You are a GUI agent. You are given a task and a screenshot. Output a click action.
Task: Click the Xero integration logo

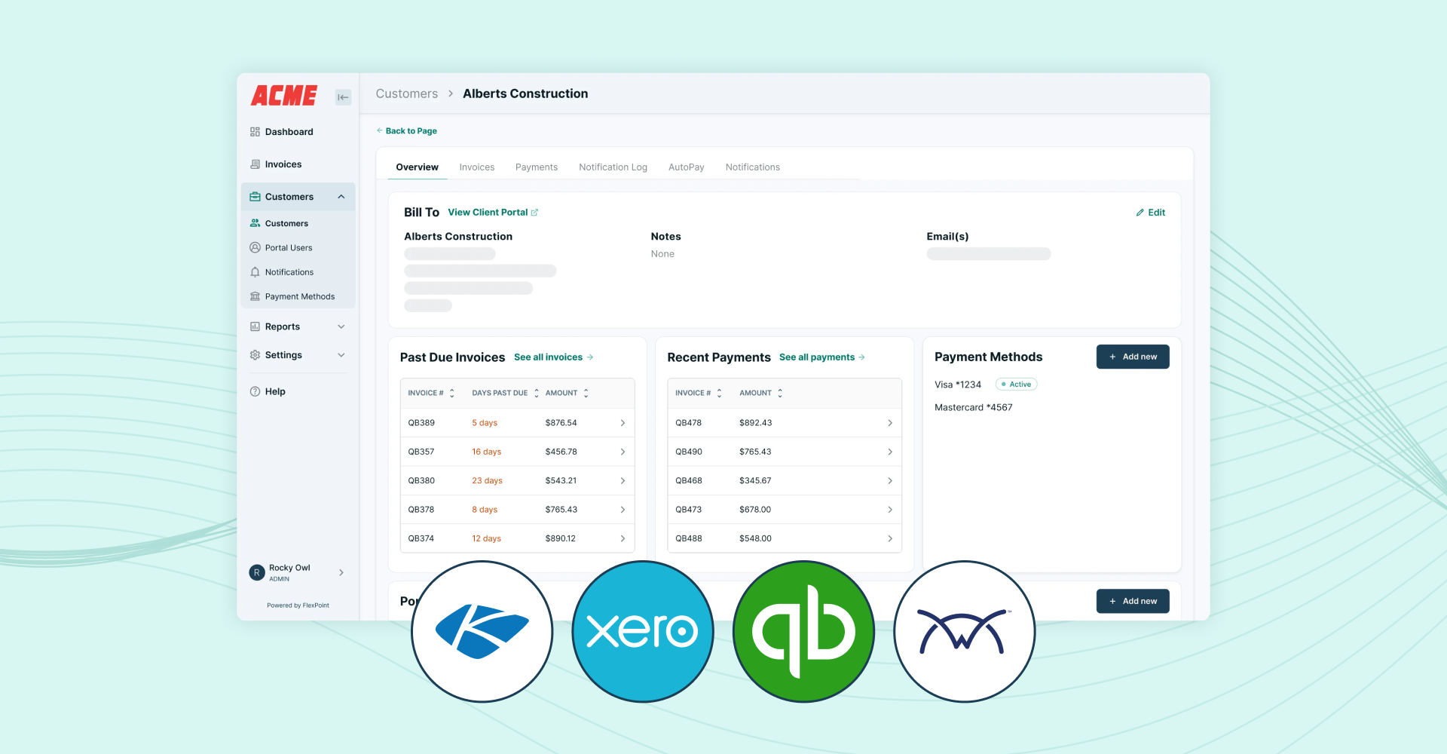[x=642, y=632]
